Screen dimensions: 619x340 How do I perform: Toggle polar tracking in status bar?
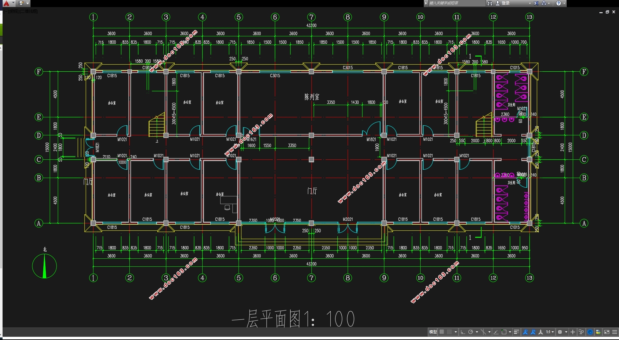point(471,332)
